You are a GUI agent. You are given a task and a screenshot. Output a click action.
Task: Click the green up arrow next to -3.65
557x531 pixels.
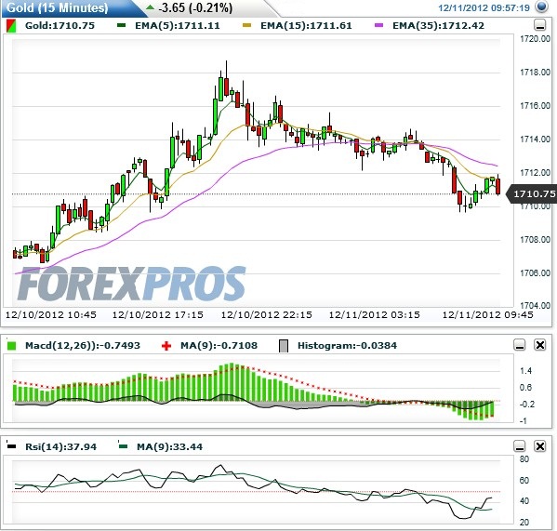pyautogui.click(x=150, y=7)
